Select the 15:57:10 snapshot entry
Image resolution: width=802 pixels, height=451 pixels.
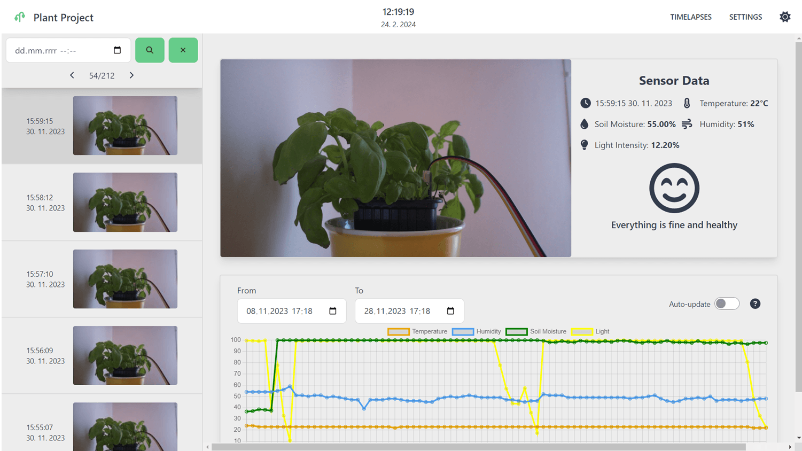(102, 279)
